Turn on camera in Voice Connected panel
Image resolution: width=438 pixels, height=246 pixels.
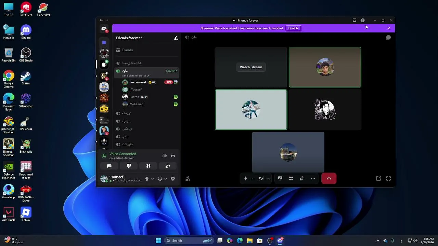[109, 166]
